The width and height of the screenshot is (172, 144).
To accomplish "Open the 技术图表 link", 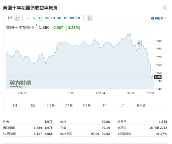I will 159,18.
